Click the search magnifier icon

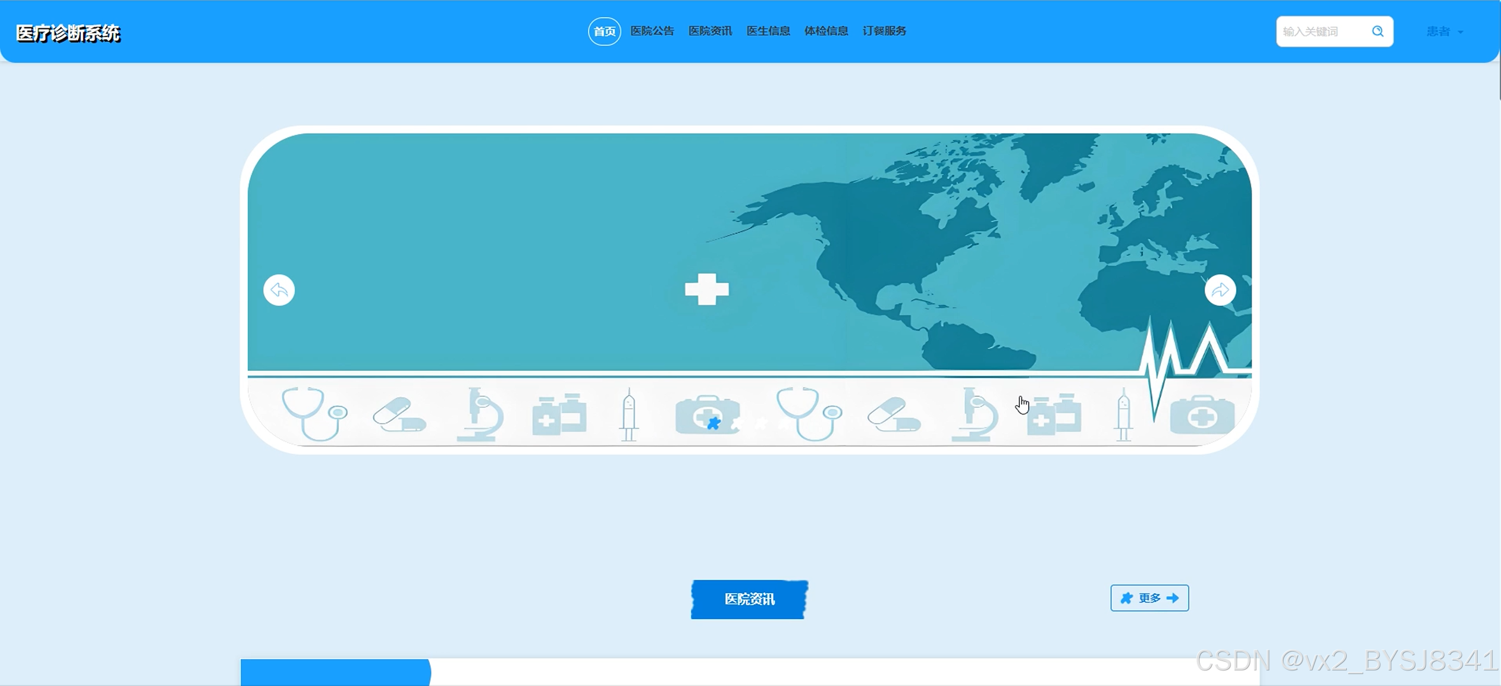point(1377,31)
